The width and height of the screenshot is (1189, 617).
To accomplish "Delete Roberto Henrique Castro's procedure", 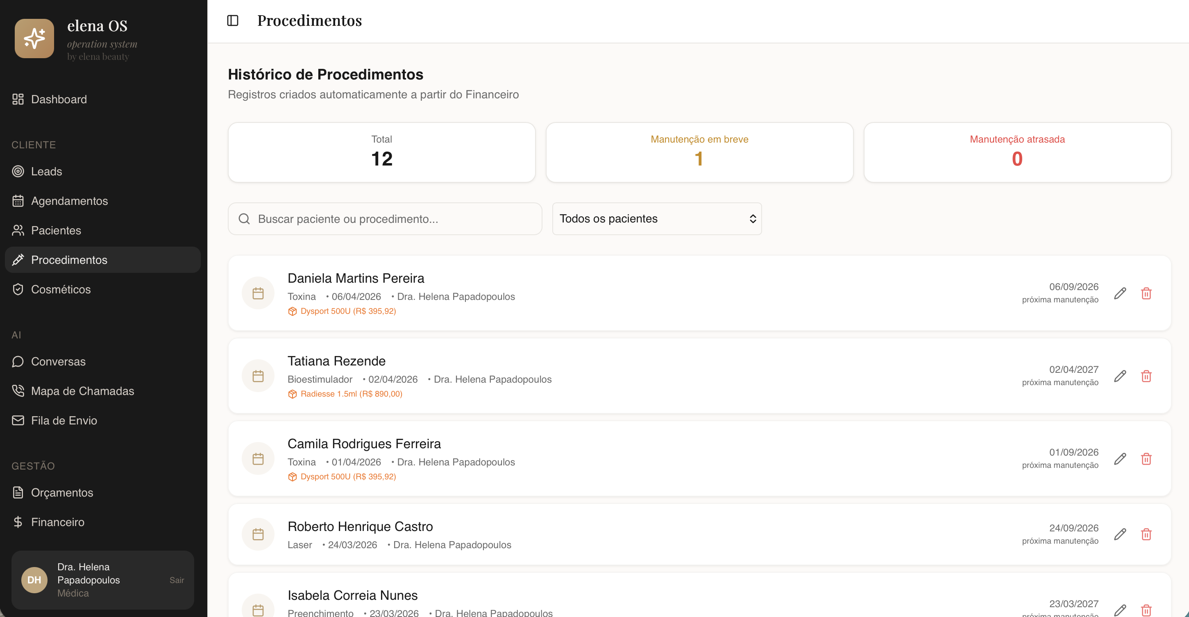I will coord(1146,534).
